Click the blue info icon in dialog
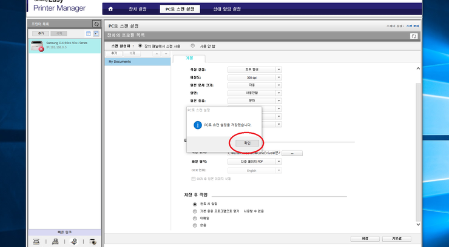This screenshot has height=247, width=449. coord(198,125)
